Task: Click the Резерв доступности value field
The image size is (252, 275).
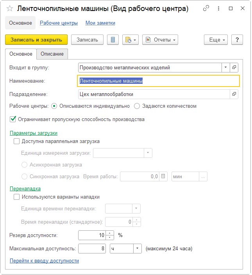Action: coord(92,235)
